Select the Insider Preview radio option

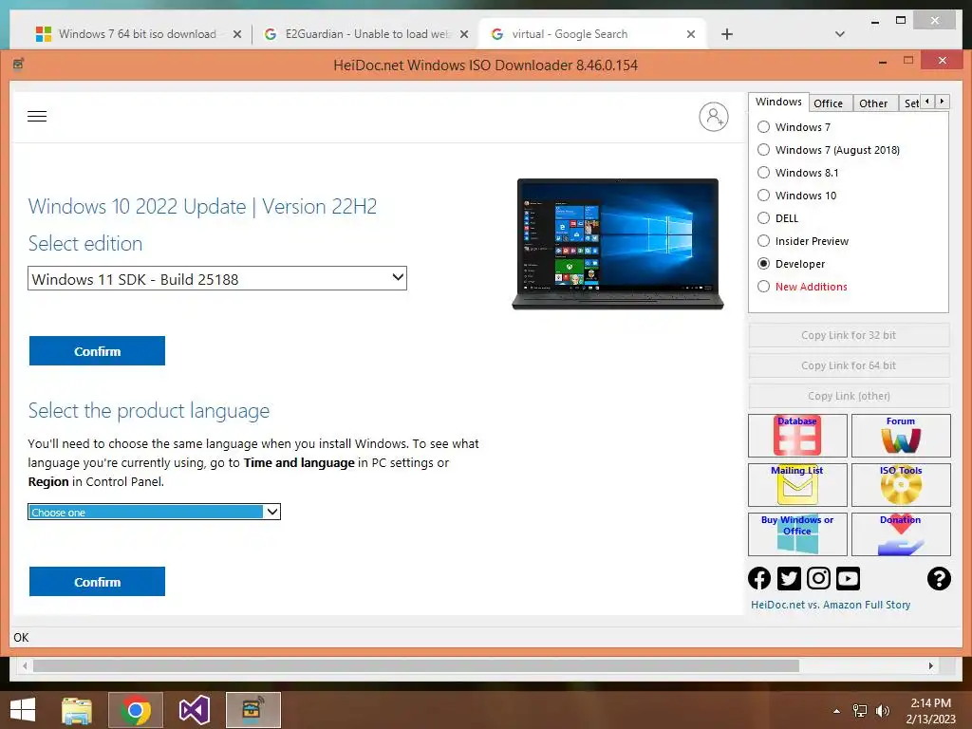point(803,241)
